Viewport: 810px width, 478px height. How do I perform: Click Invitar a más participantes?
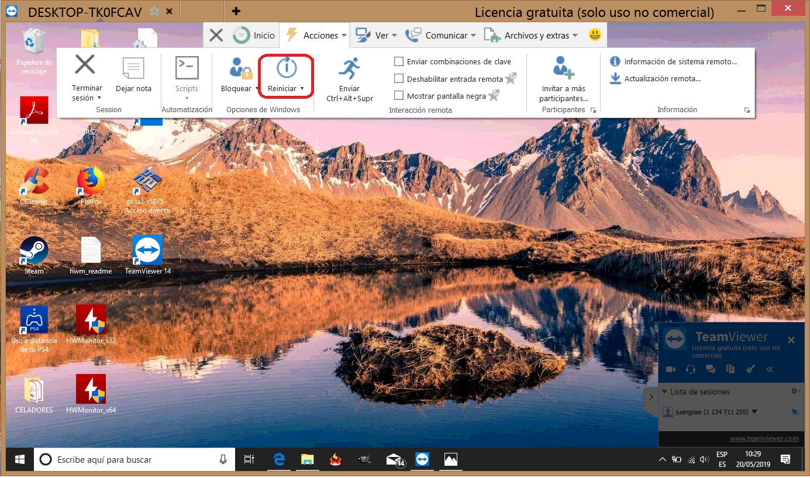tap(564, 79)
